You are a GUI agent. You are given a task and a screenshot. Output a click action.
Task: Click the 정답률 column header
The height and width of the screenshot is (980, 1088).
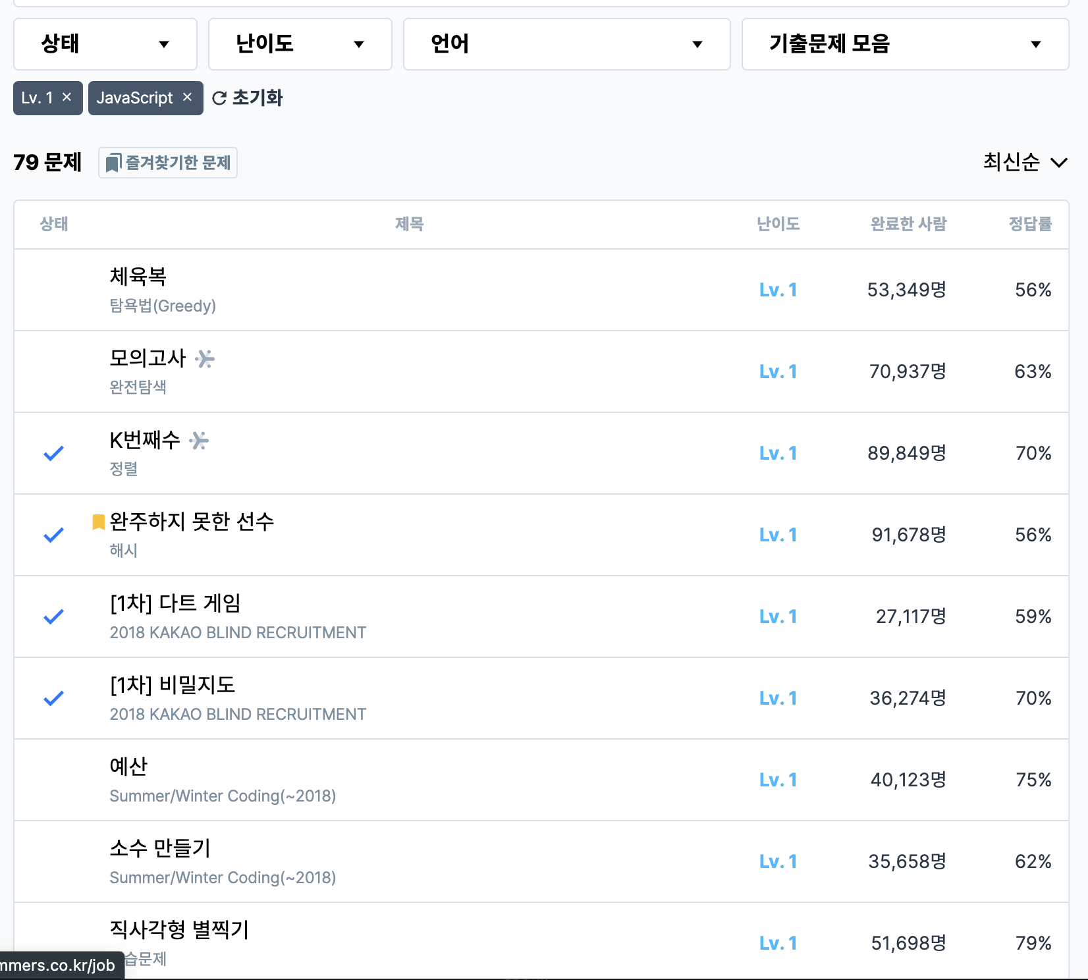click(x=1031, y=224)
